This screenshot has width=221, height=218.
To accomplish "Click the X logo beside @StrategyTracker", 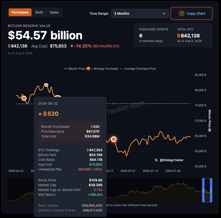I will coord(156,160).
